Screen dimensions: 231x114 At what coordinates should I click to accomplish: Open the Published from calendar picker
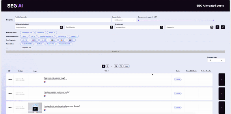click(x=61, y=27)
